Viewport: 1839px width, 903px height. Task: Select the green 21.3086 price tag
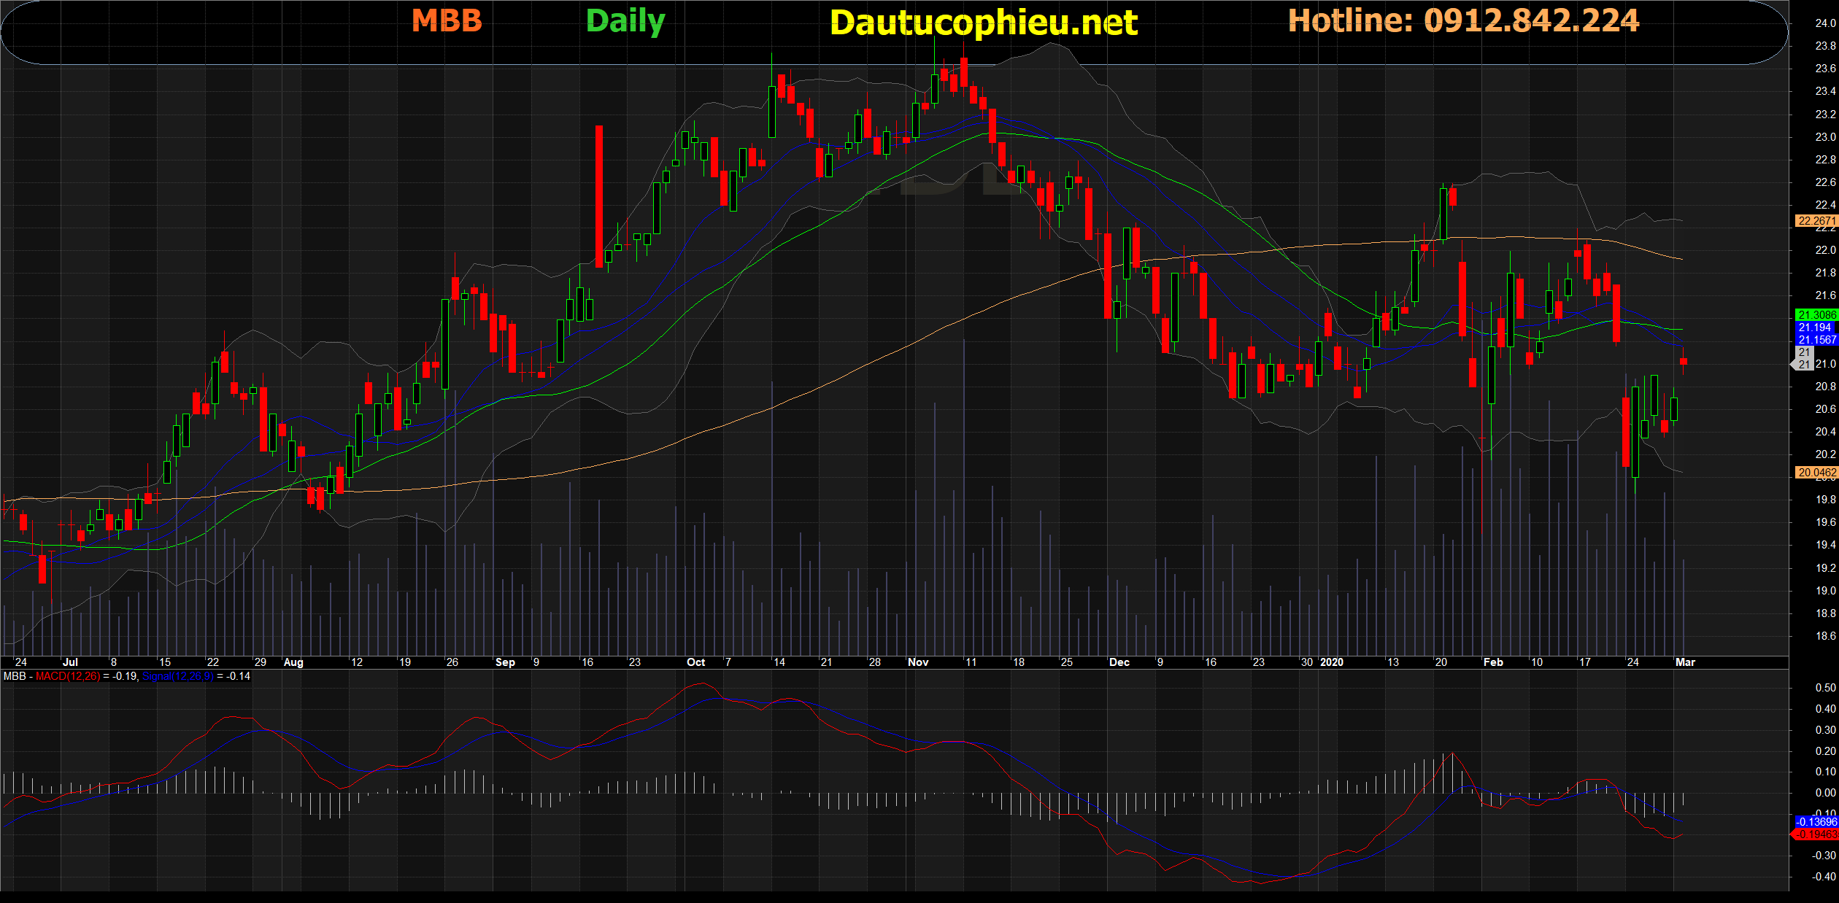1816,315
